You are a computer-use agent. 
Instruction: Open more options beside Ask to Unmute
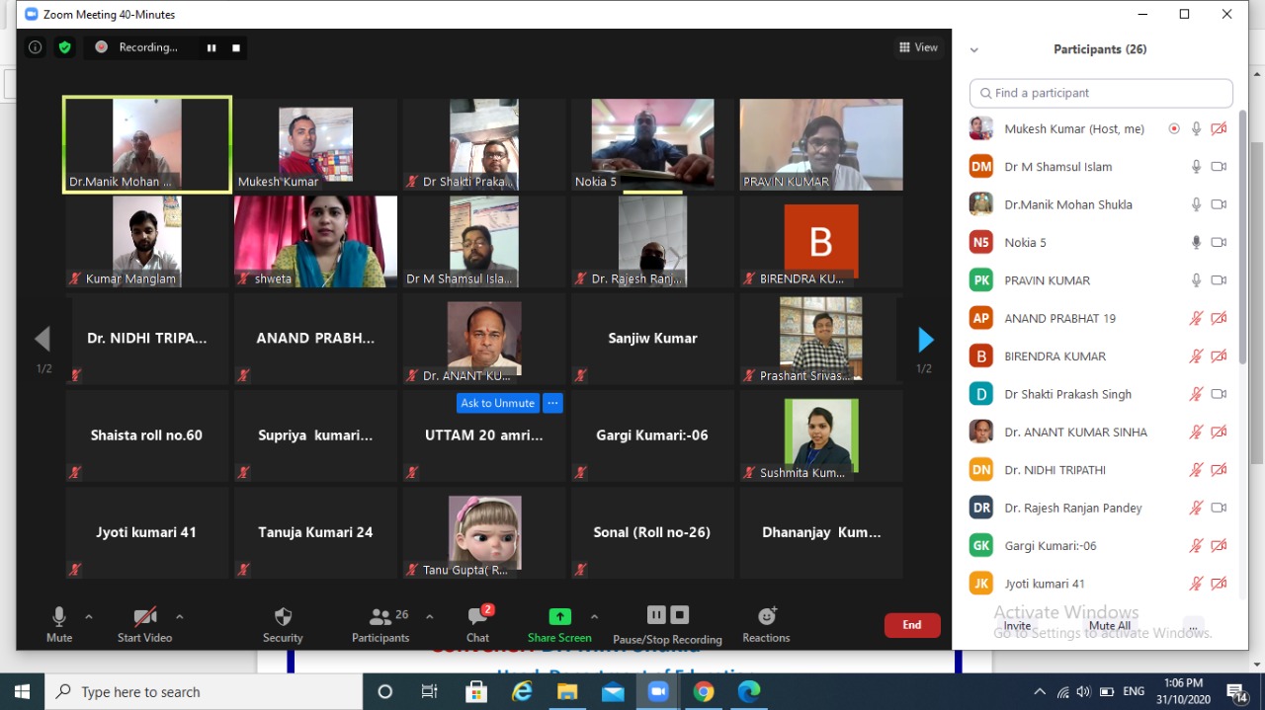[552, 403]
